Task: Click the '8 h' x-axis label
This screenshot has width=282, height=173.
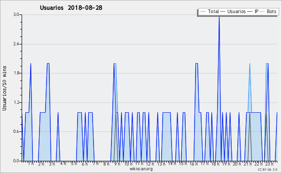Action: click(107, 164)
